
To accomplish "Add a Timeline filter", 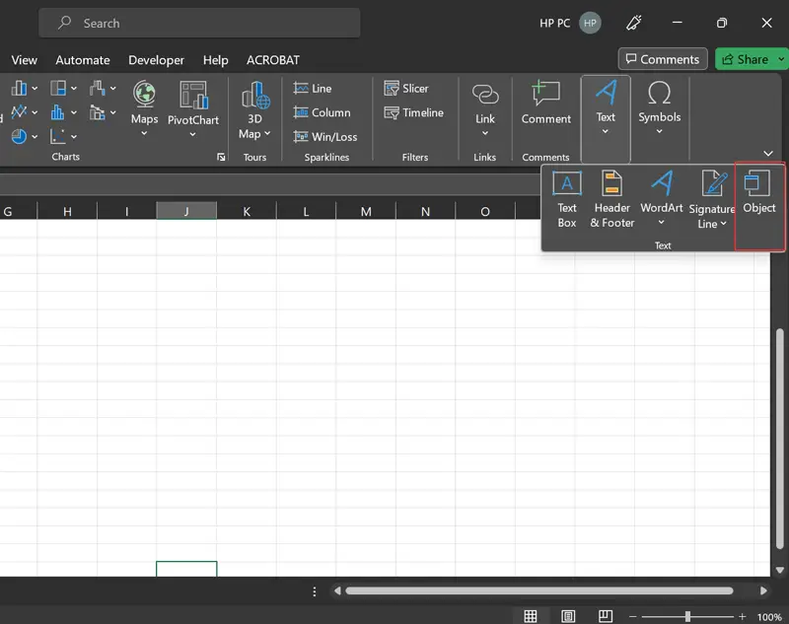I will 414,113.
